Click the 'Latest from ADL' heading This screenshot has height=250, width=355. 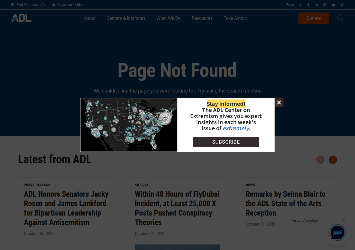(x=55, y=159)
